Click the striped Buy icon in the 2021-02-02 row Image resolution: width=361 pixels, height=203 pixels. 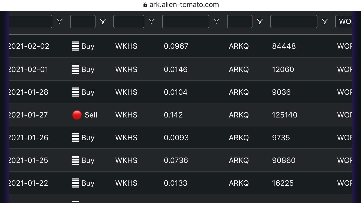75,46
